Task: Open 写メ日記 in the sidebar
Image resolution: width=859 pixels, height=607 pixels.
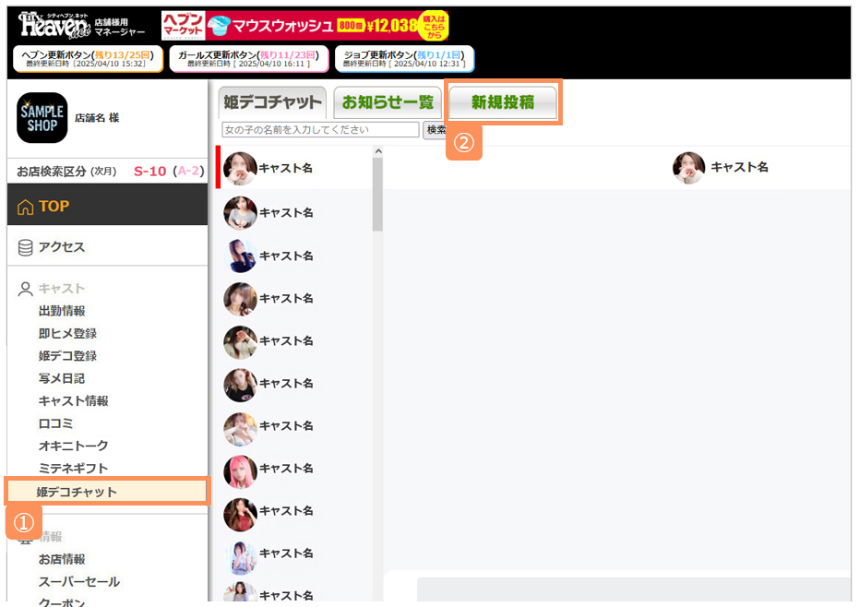Action: pos(61,378)
